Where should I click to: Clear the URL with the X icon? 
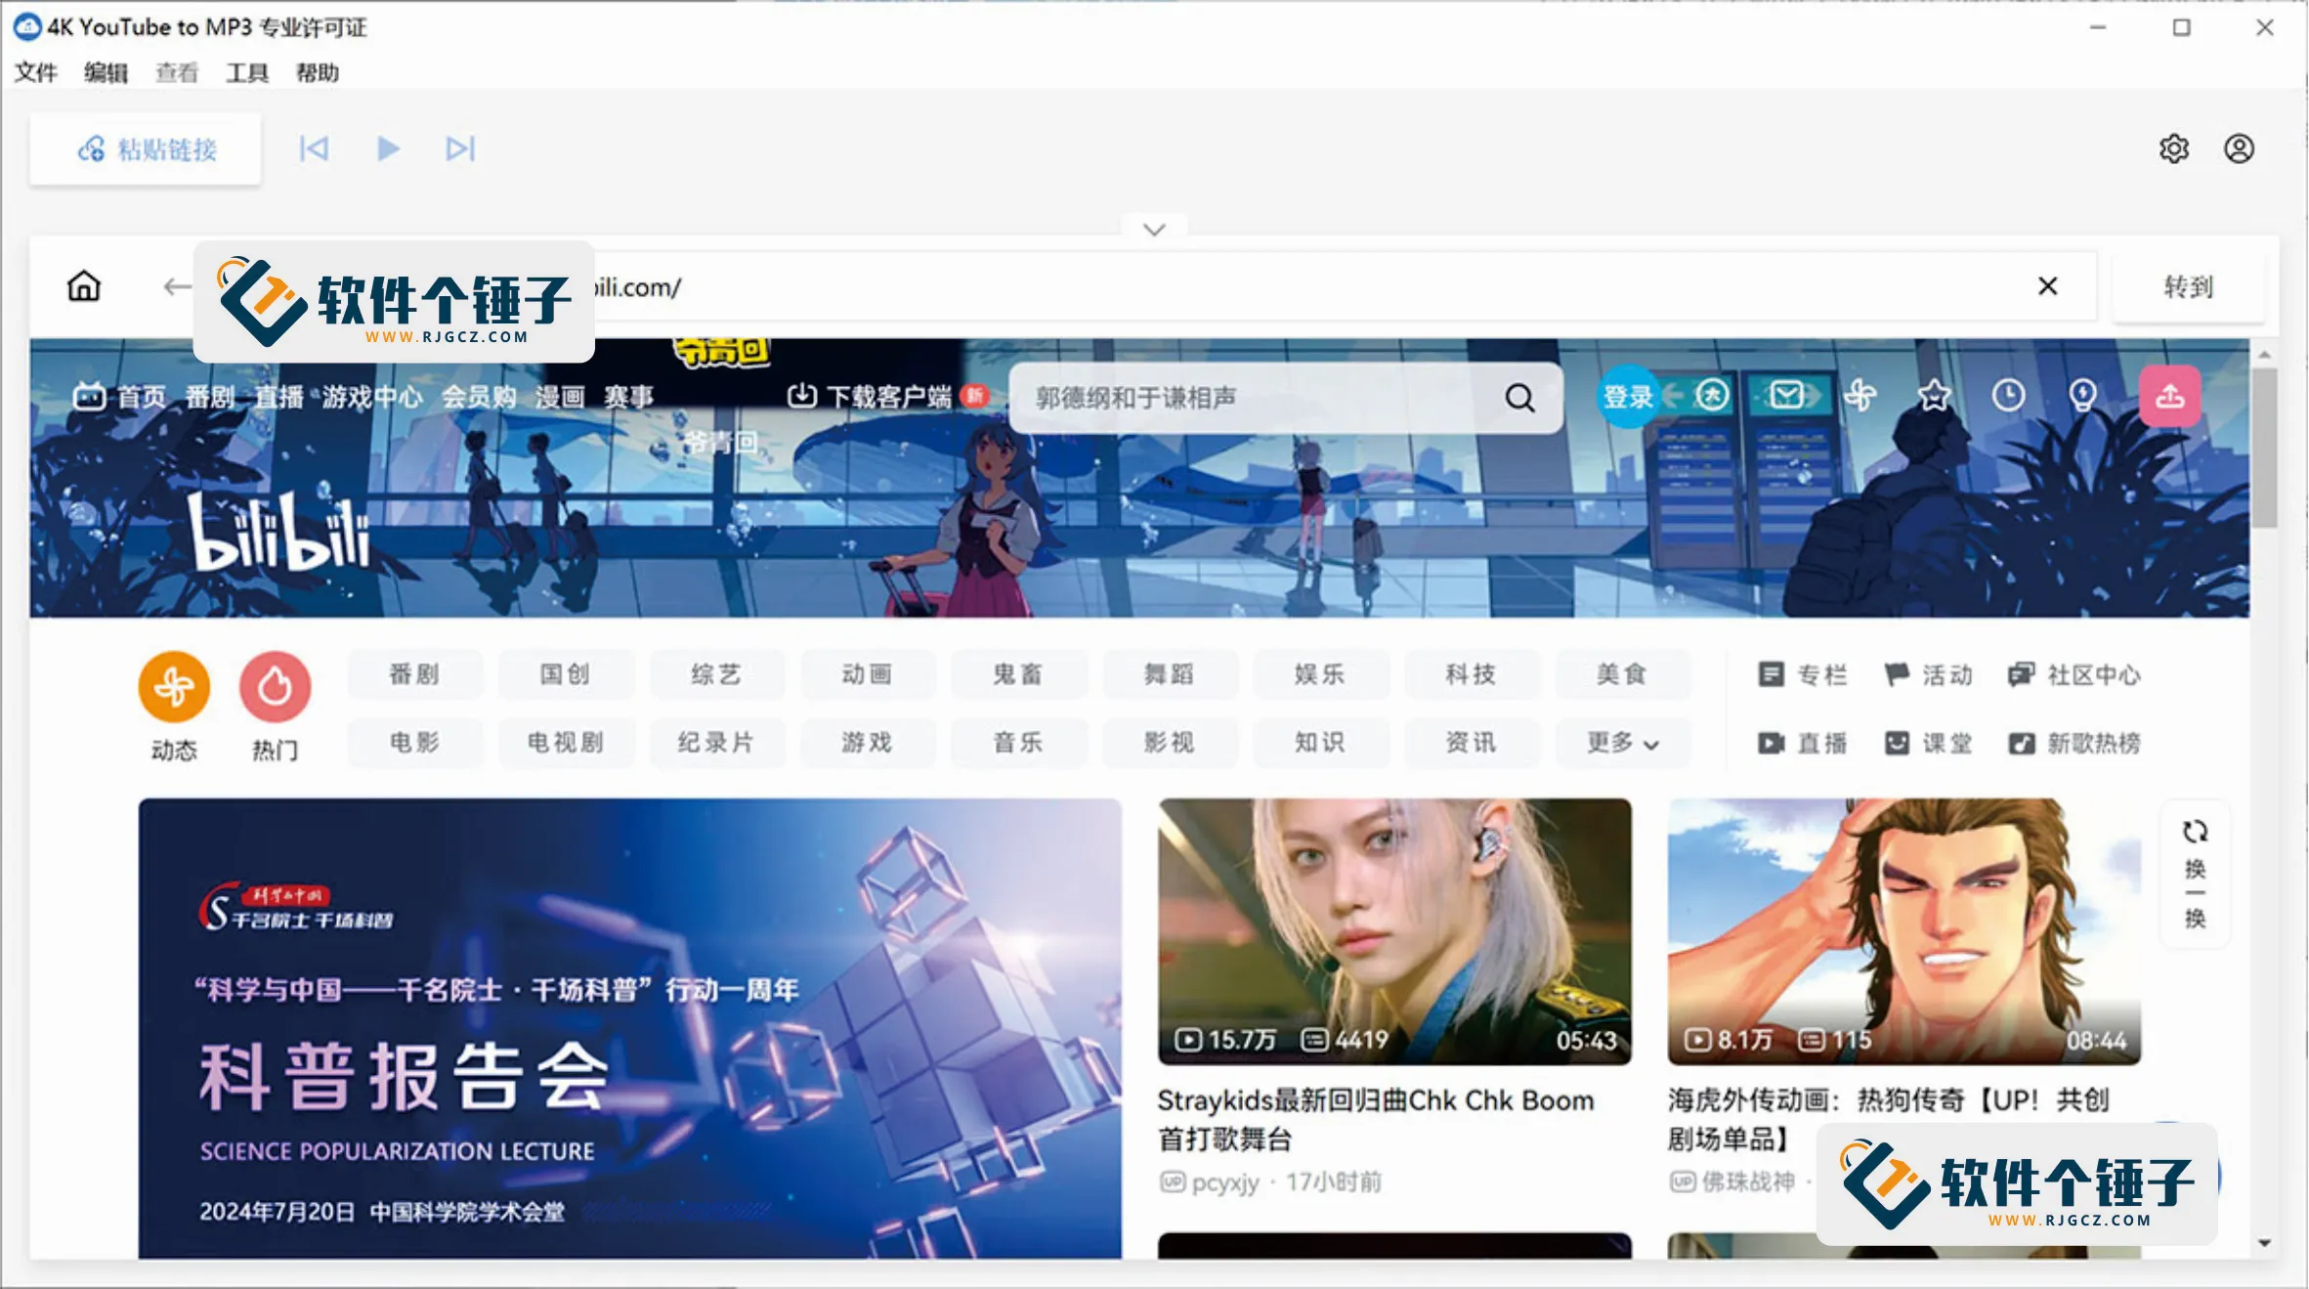[x=2048, y=285]
